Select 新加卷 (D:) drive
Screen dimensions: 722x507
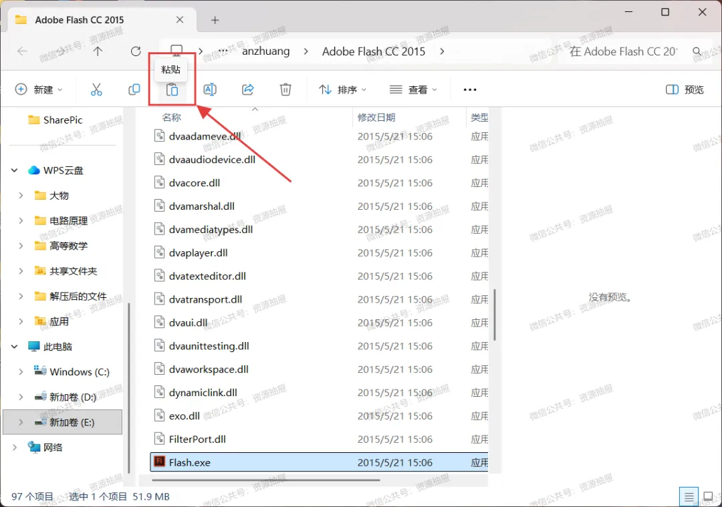65,397
